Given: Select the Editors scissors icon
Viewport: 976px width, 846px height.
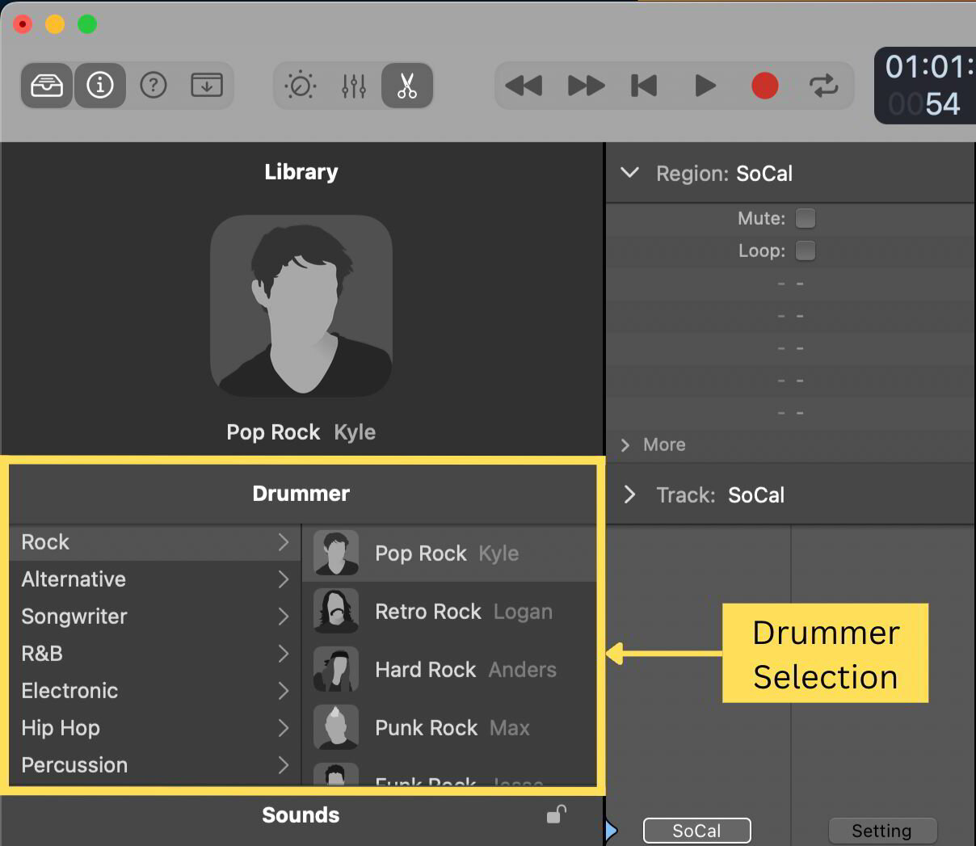Looking at the screenshot, I should coord(406,85).
